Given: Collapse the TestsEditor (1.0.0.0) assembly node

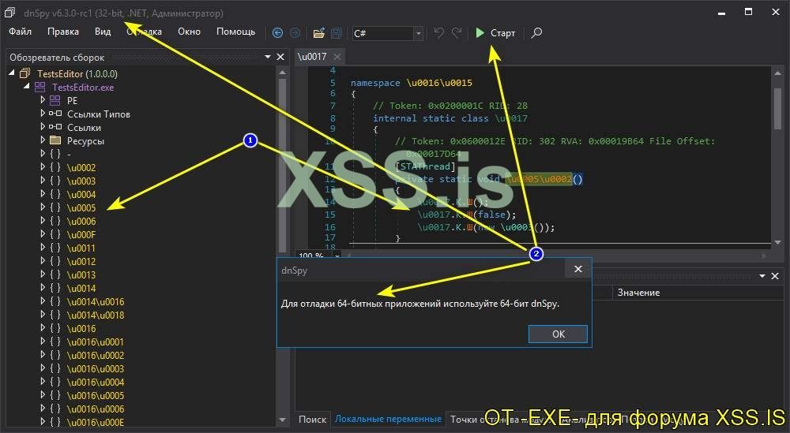Looking at the screenshot, I should point(12,73).
